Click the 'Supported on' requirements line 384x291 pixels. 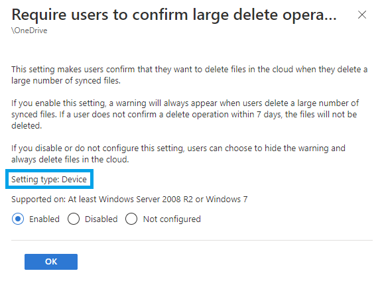[129, 200]
